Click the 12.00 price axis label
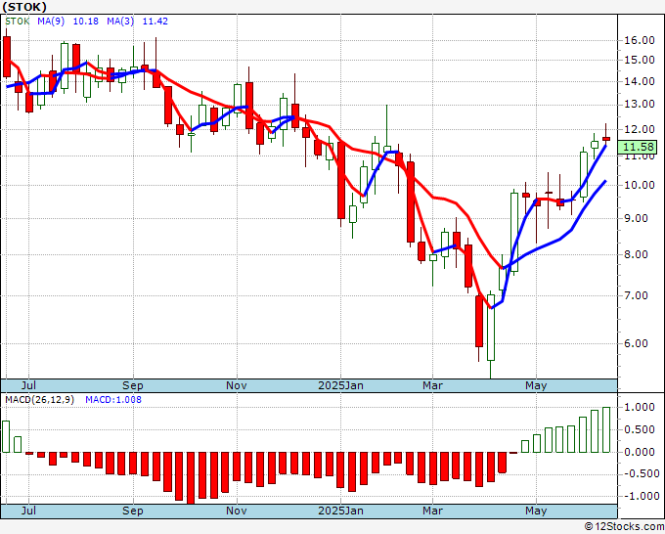This screenshot has height=534, width=665. 640,129
